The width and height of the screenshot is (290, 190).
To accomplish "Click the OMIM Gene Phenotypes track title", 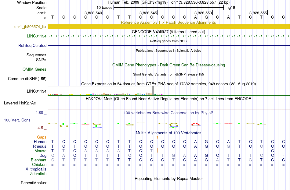I will pos(169,65).
